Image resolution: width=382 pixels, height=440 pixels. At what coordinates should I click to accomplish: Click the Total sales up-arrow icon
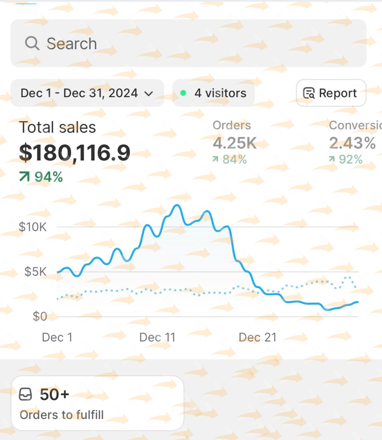24,177
